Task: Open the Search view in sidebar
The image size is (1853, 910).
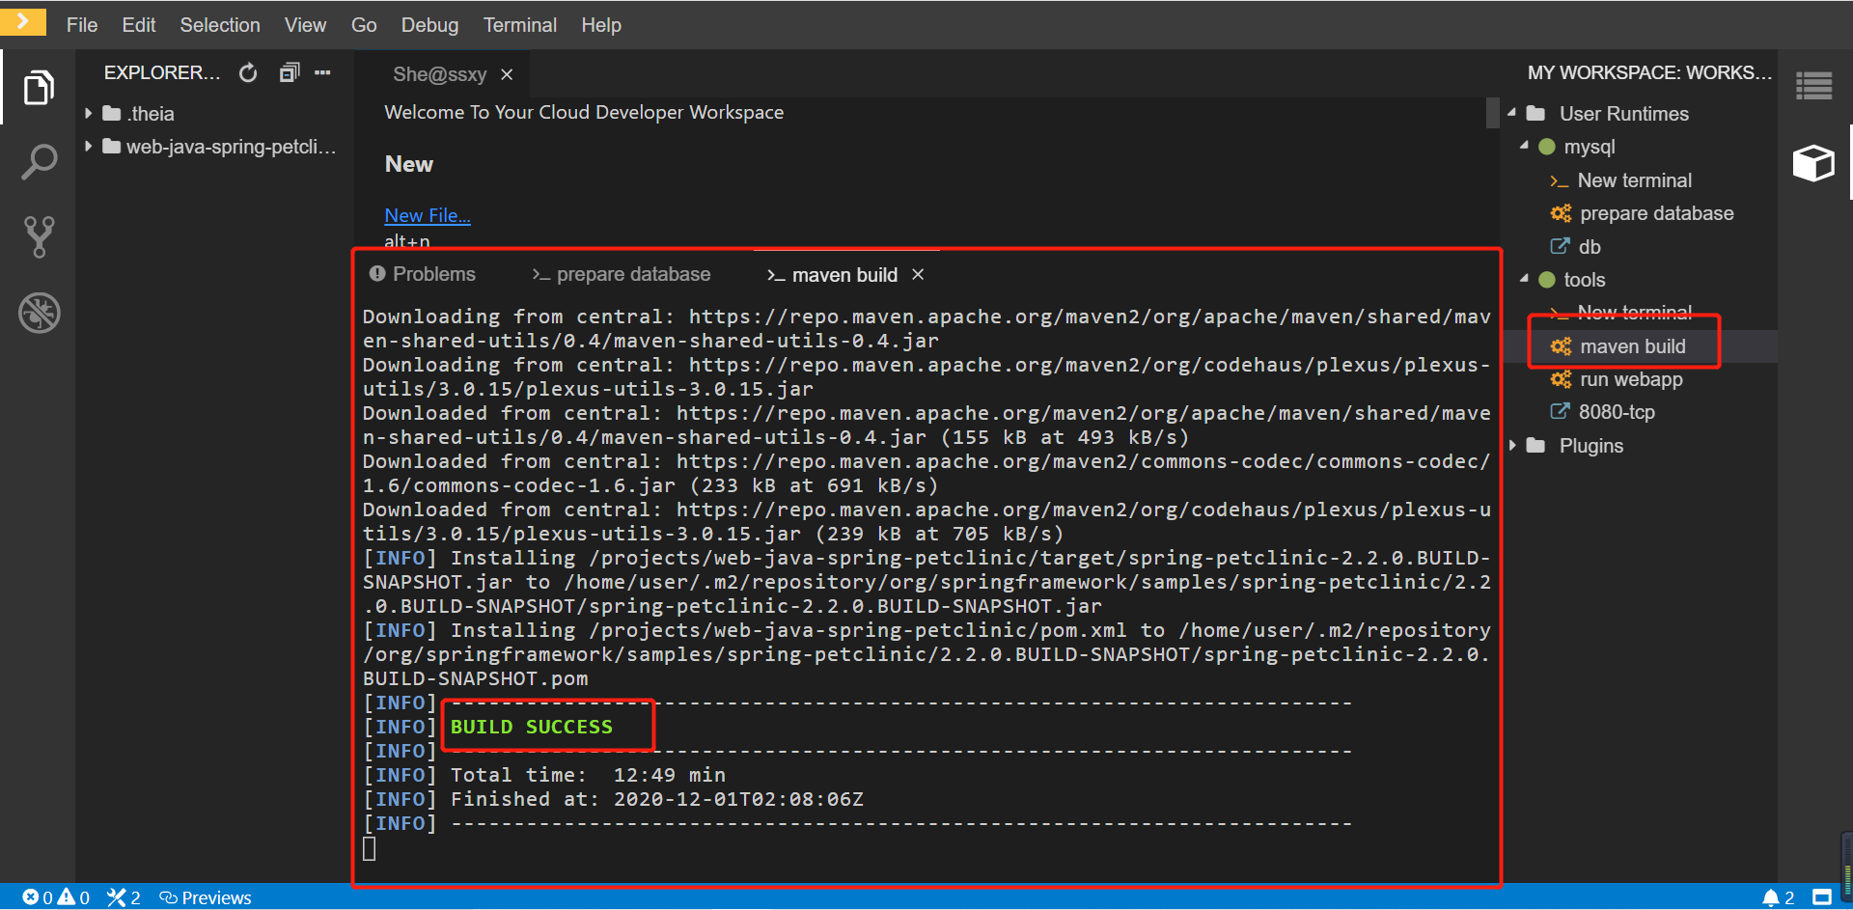Action: (39, 162)
